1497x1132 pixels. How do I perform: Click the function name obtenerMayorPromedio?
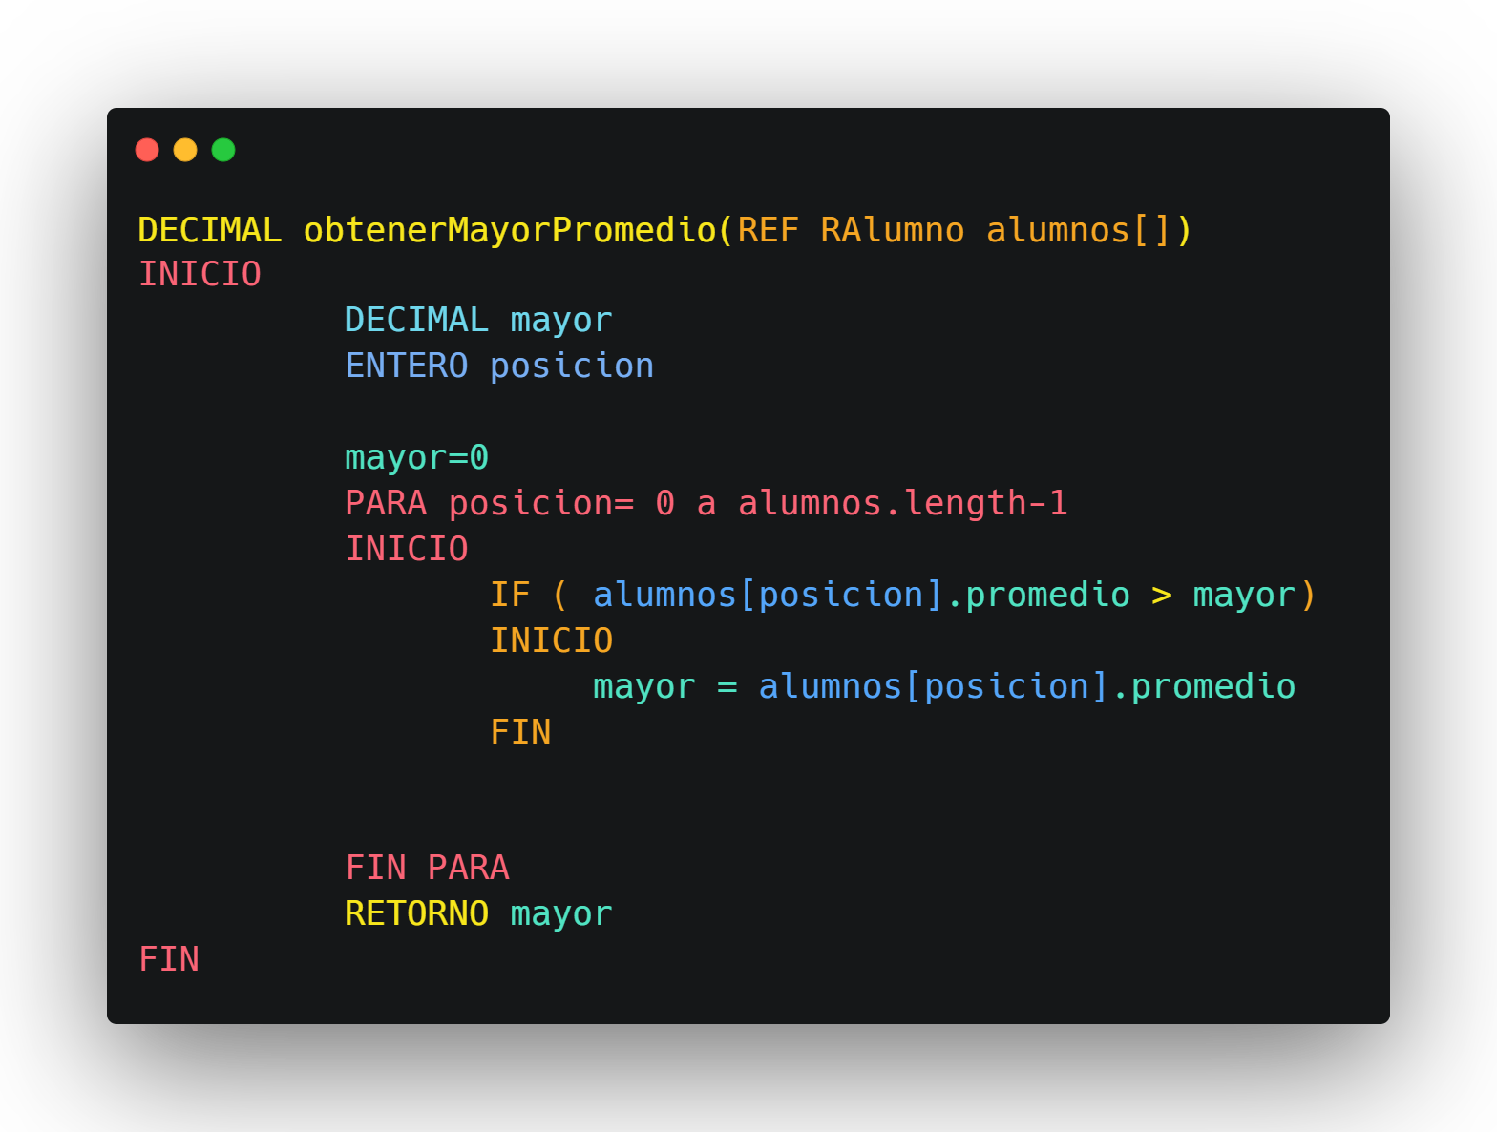pos(510,230)
